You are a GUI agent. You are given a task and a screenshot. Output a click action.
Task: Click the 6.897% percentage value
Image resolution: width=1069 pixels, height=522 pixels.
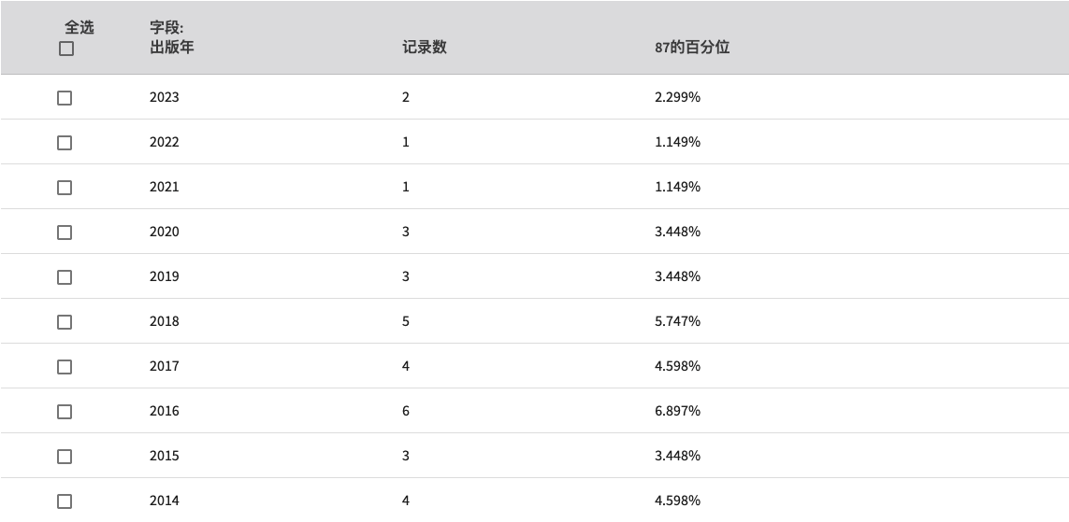(x=678, y=411)
